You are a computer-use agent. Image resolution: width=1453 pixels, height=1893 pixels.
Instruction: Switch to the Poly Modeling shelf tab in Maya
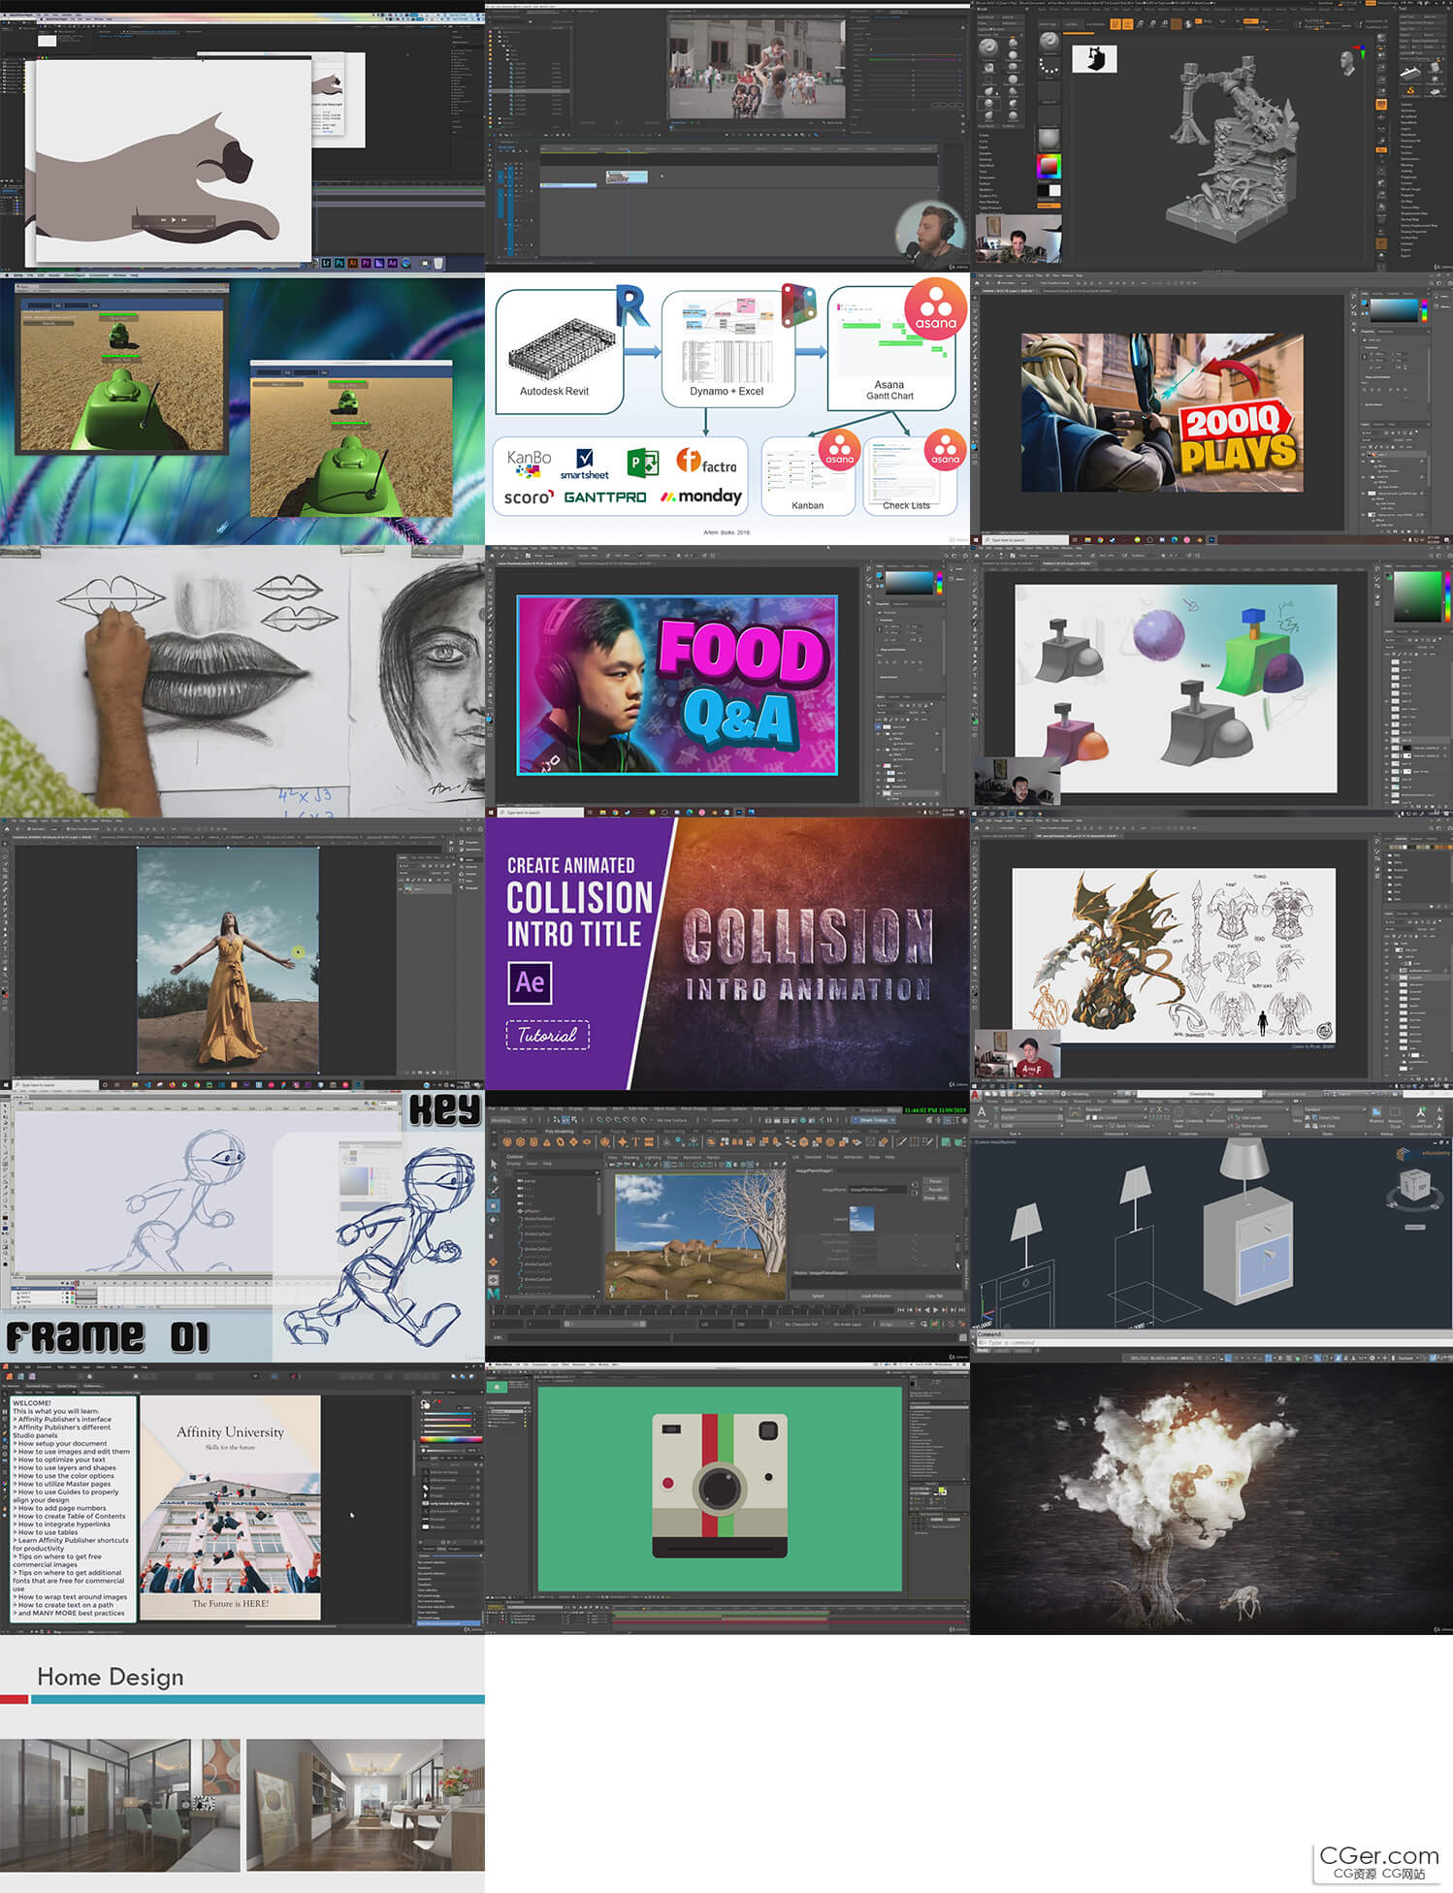coord(560,1131)
